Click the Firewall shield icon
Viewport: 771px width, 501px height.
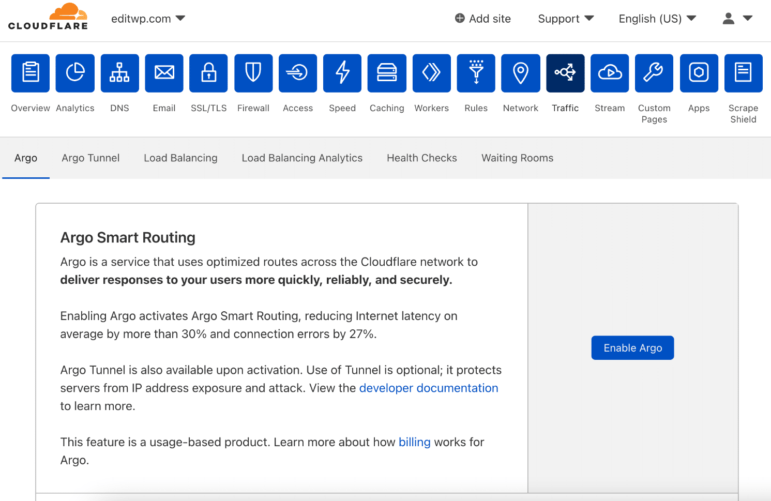point(253,73)
